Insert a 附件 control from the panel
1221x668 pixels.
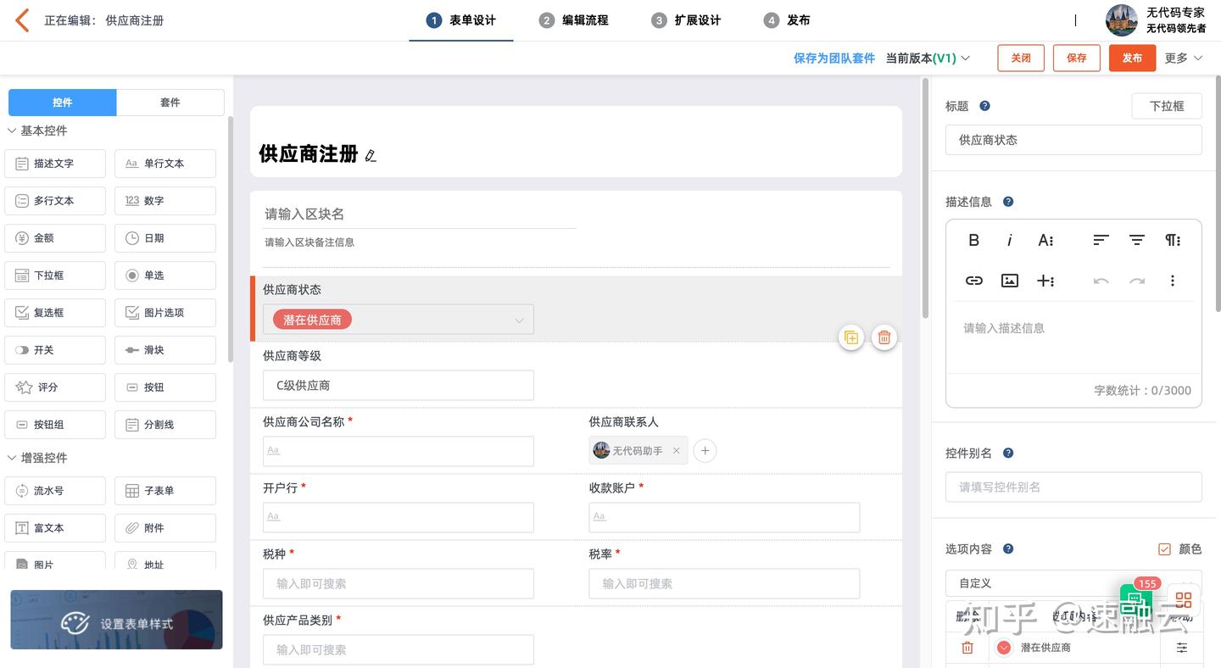(164, 527)
